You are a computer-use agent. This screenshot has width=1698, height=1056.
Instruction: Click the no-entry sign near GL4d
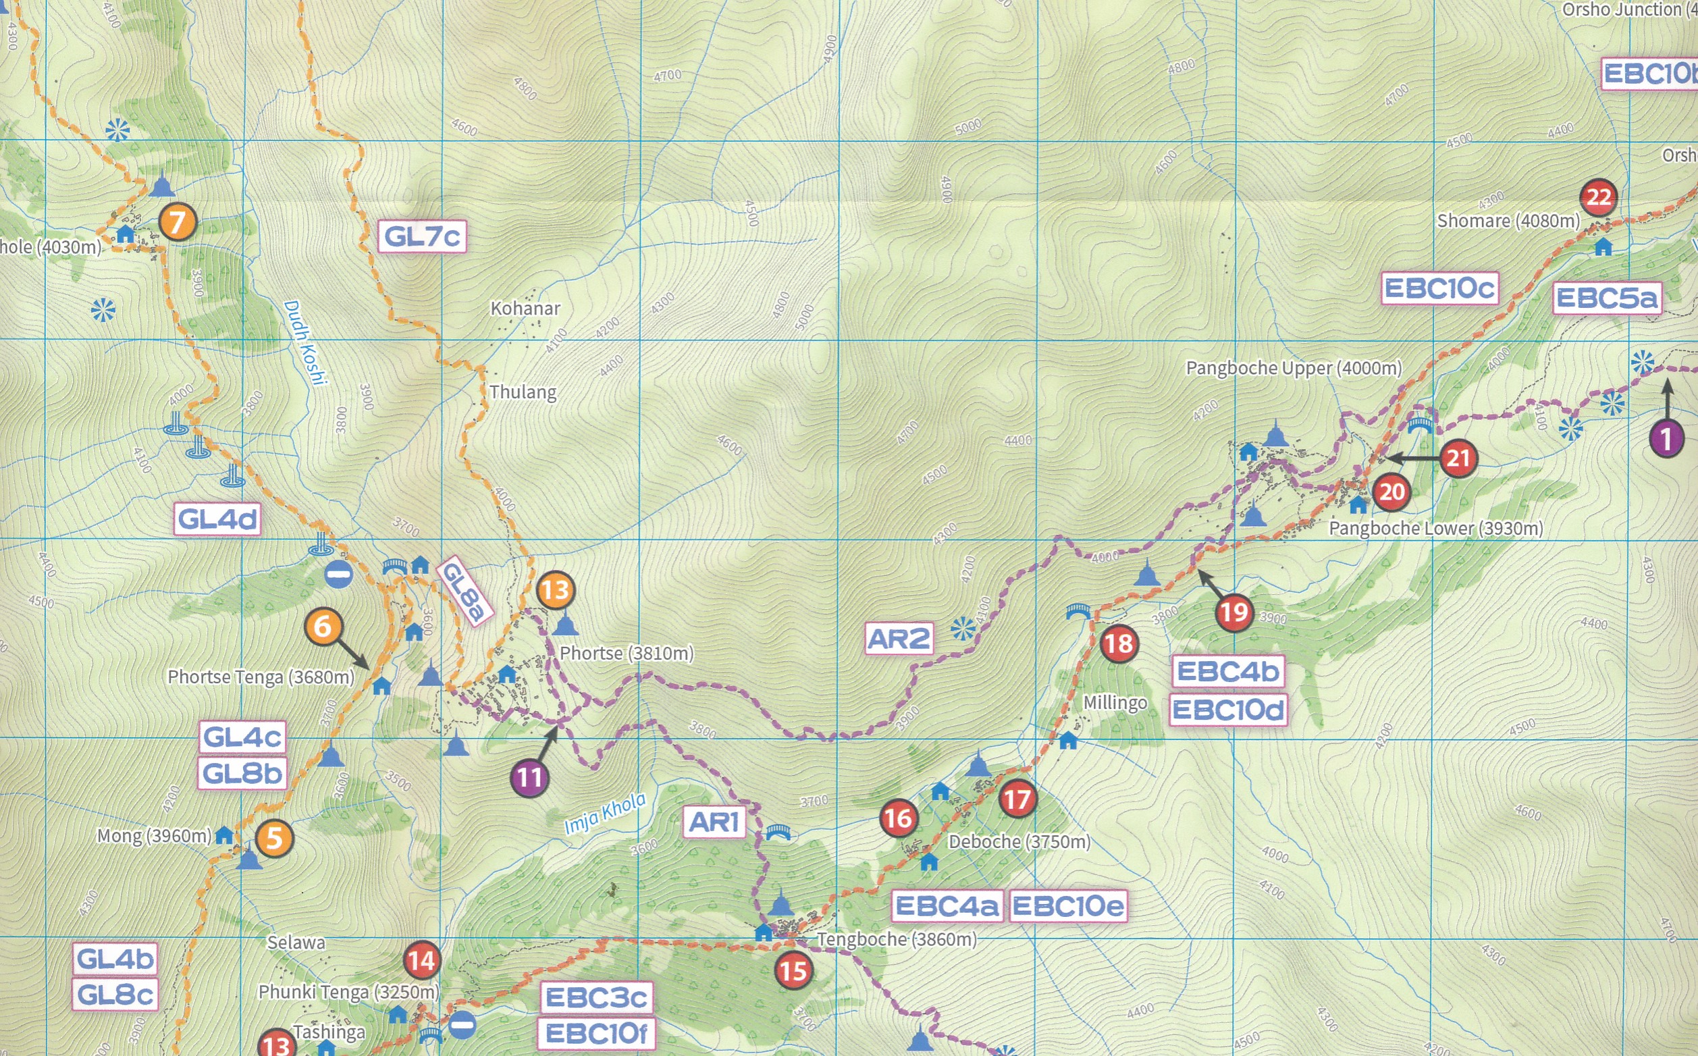(339, 575)
